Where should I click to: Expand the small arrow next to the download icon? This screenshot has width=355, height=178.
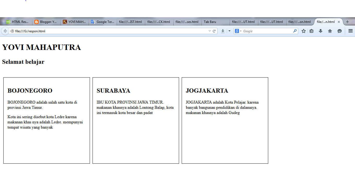point(229,31)
